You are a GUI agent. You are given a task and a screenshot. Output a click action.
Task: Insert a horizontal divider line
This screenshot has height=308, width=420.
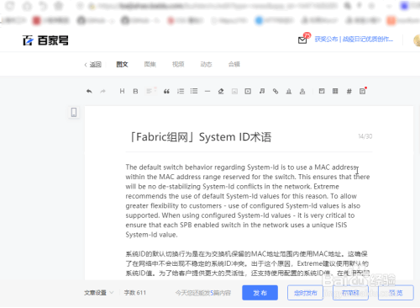pos(207,91)
